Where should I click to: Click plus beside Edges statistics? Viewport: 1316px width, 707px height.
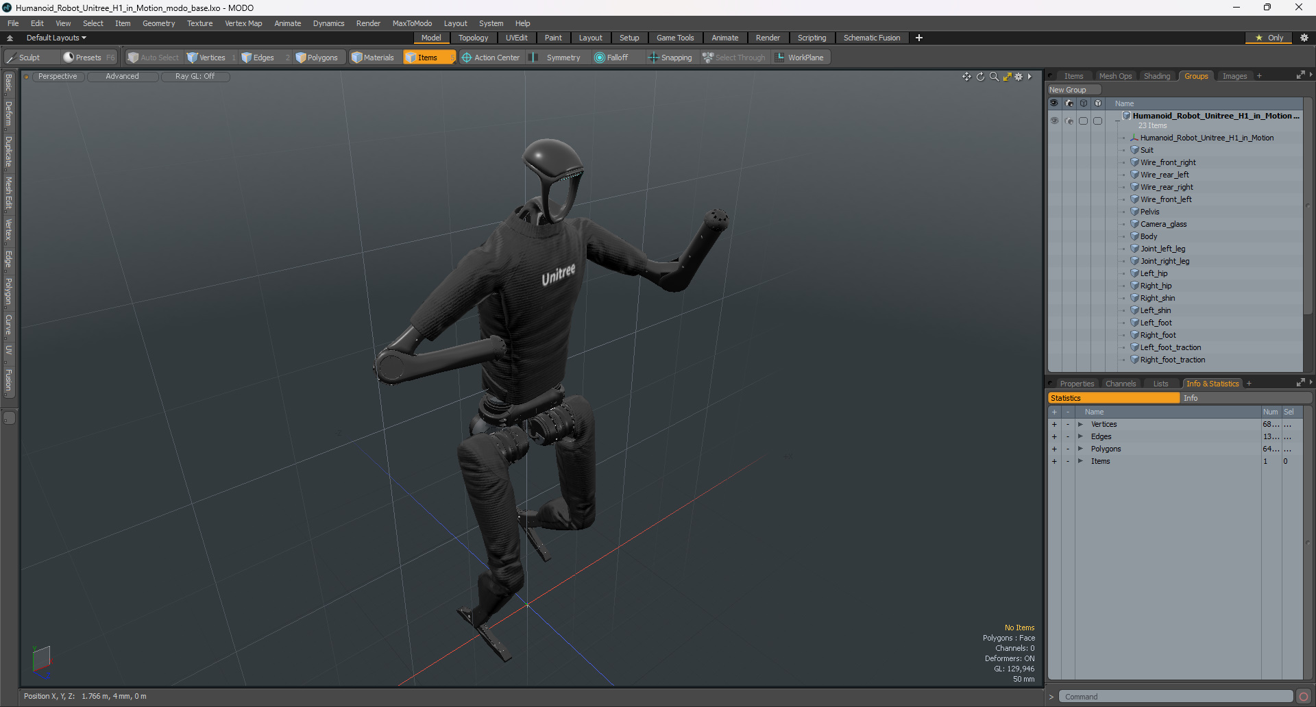click(1054, 437)
